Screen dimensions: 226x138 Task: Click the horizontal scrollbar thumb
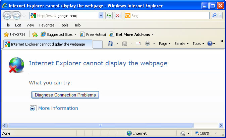pos(101,126)
